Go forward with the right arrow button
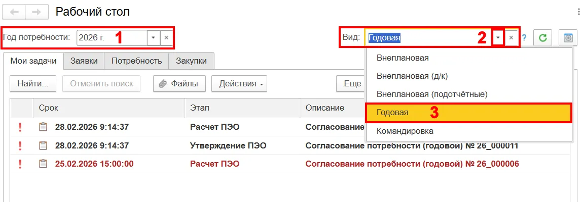The width and height of the screenshot is (583, 202). (x=37, y=12)
